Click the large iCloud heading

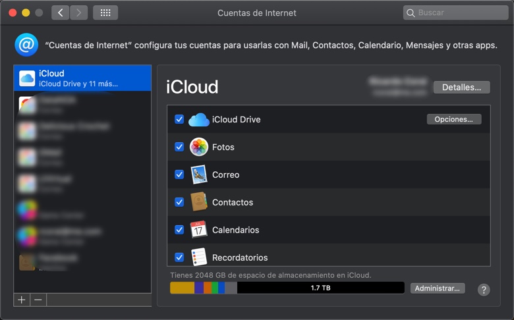(192, 87)
